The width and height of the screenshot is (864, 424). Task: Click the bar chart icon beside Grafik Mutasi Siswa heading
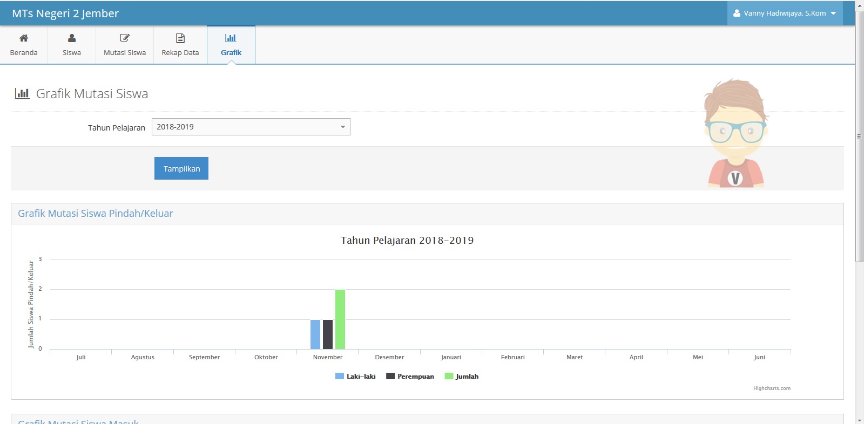pos(22,93)
